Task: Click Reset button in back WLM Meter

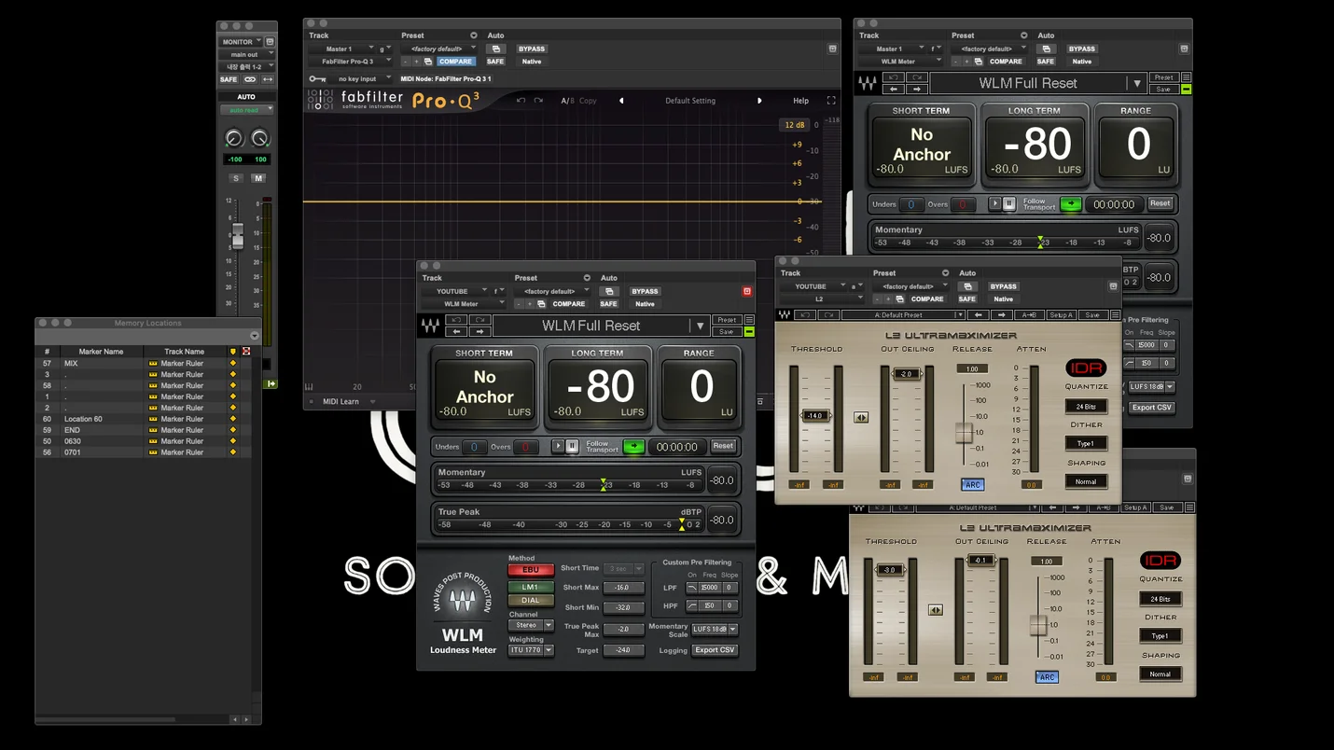Action: 1160,203
